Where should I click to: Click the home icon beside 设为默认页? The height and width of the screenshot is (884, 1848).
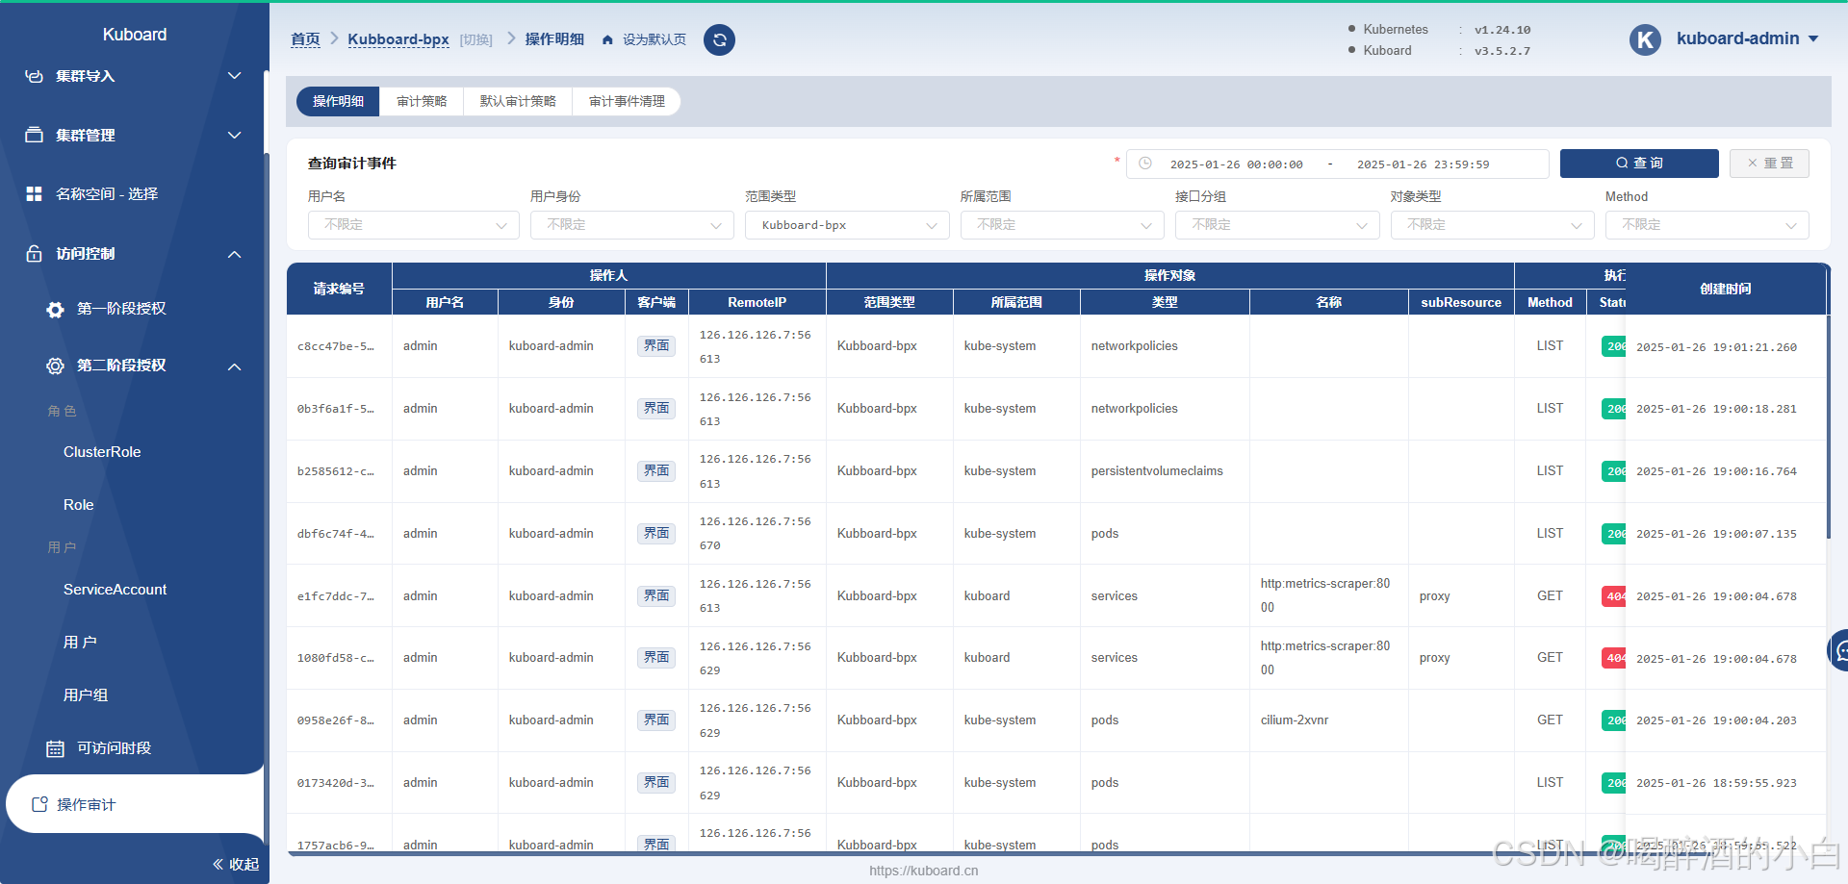pos(607,40)
